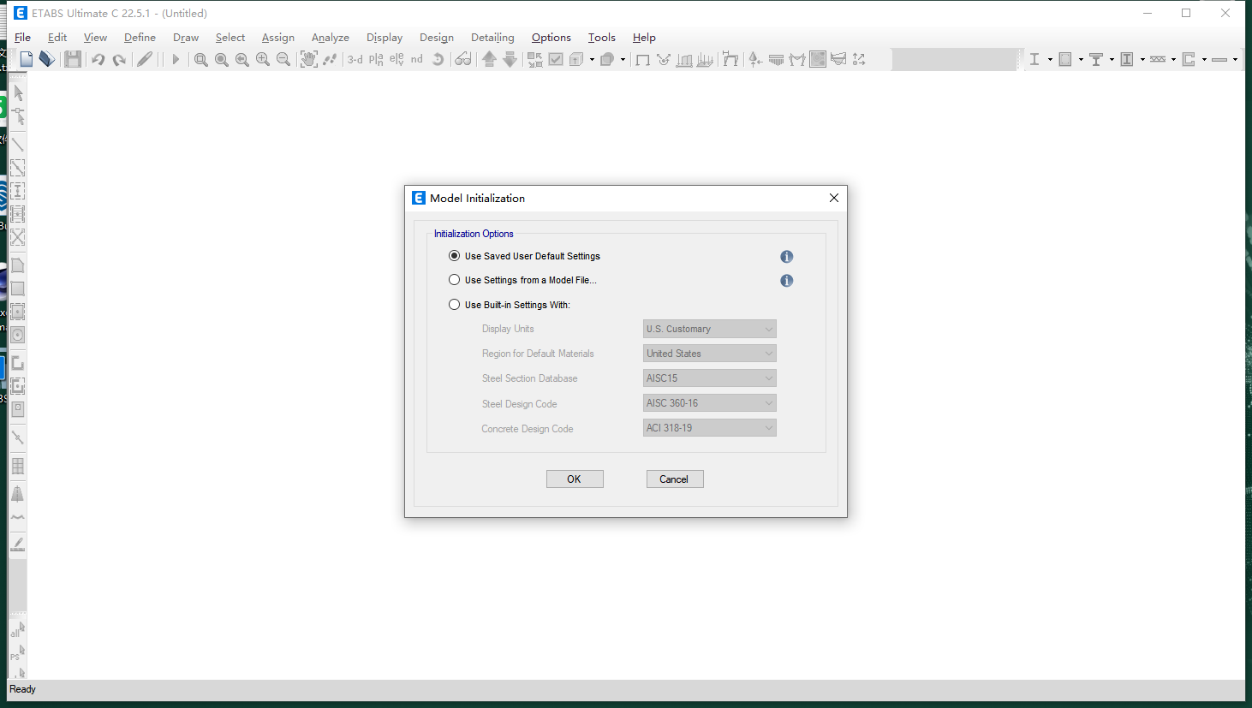Click the Display Units label

click(508, 329)
